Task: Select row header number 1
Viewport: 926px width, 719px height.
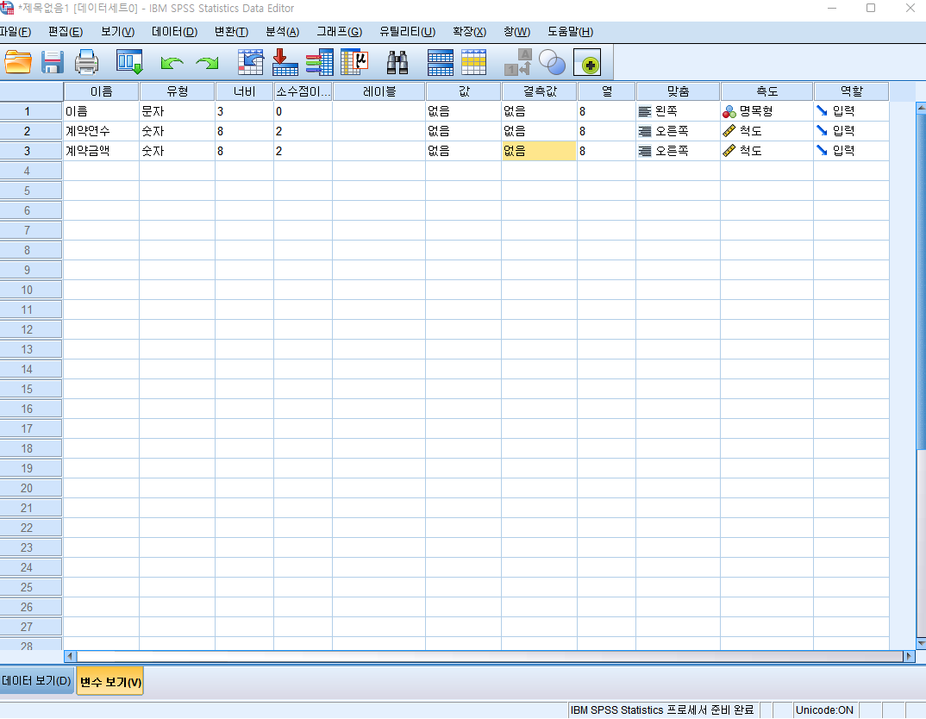Action: pyautogui.click(x=31, y=111)
